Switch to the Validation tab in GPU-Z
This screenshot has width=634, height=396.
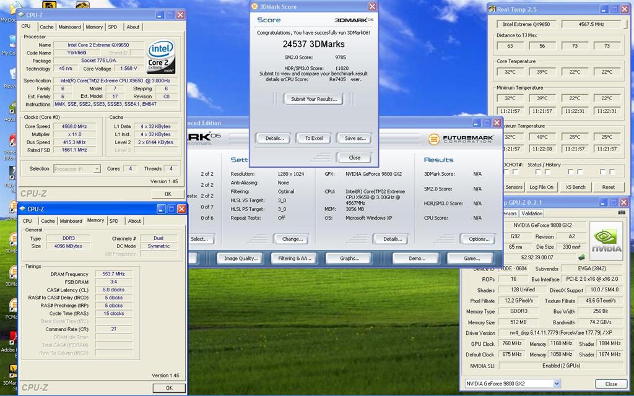(532, 213)
